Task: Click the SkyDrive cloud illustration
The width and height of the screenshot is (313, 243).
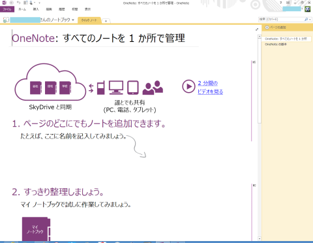Action: 50,82
